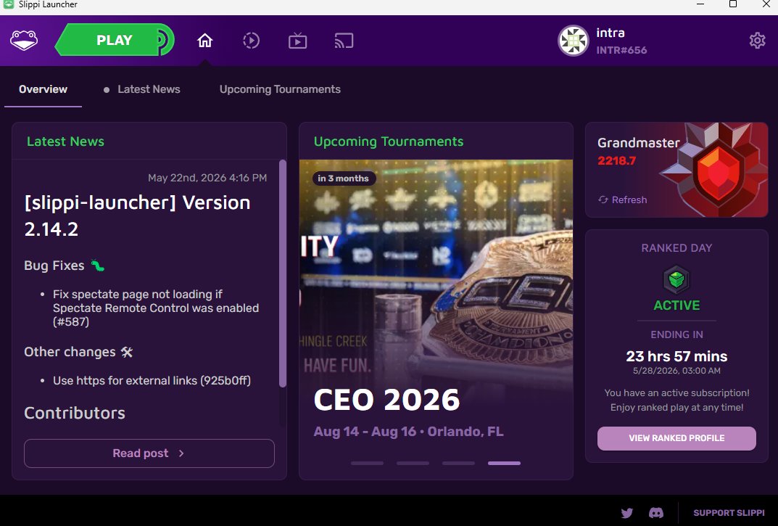Click the 'Upcoming Tournaments' panel heading
Screen dimensions: 778x526
pos(389,141)
